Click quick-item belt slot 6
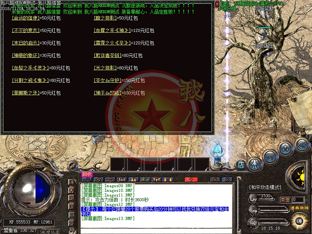Screen dimensions: 312x234 [x=201, y=165]
